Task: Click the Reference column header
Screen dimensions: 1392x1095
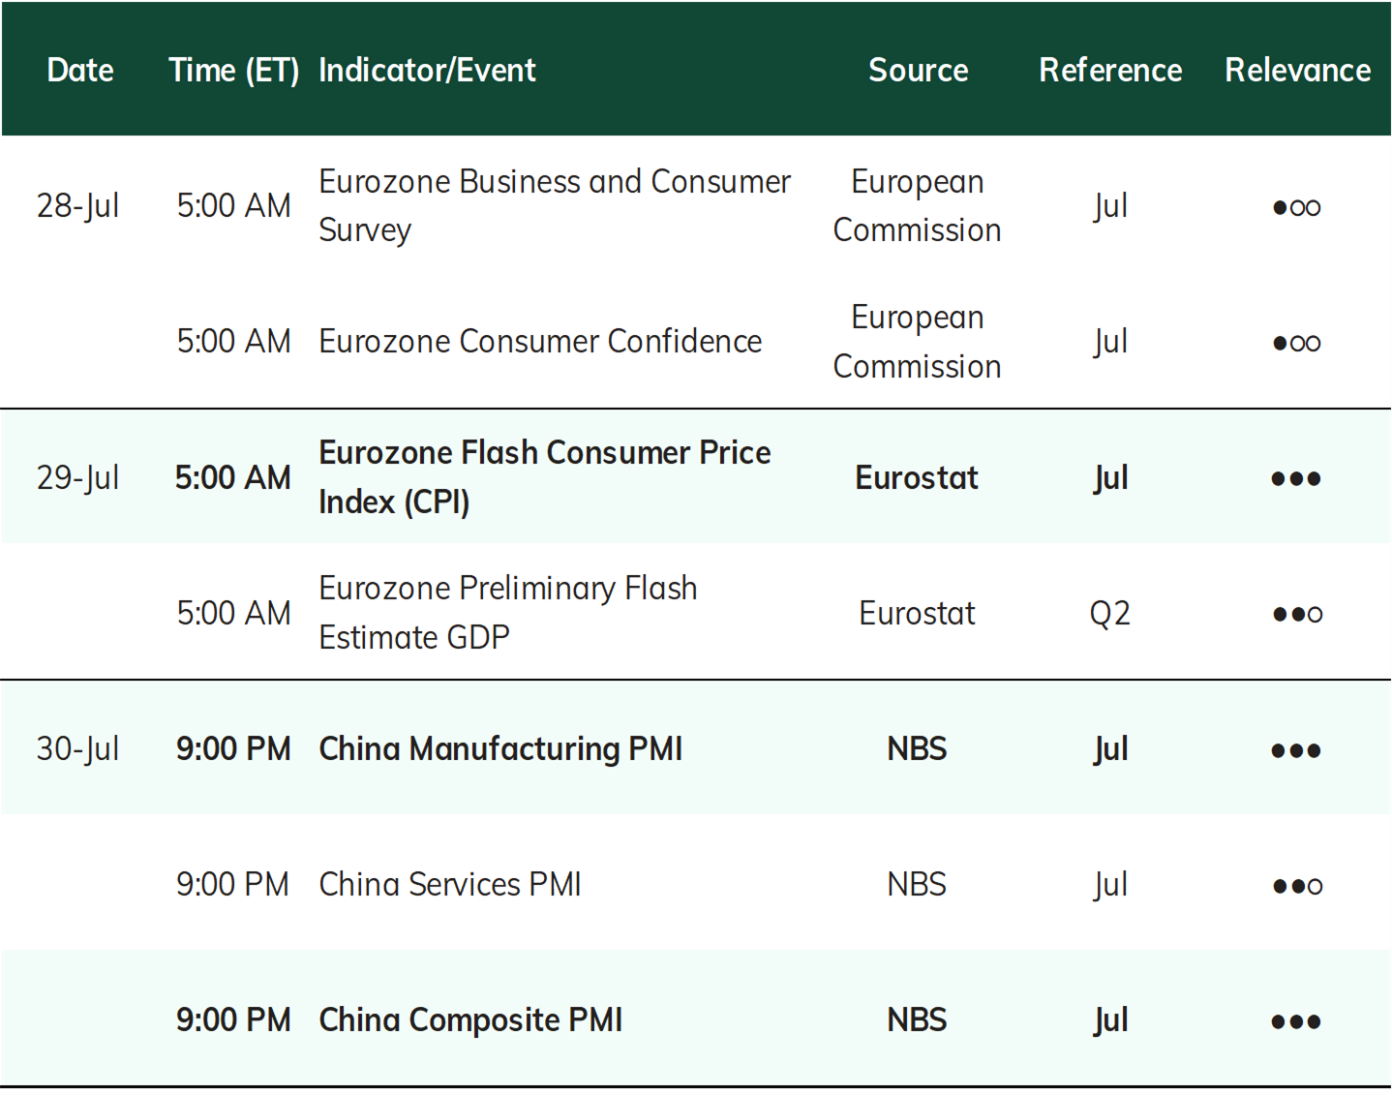Action: tap(1110, 70)
